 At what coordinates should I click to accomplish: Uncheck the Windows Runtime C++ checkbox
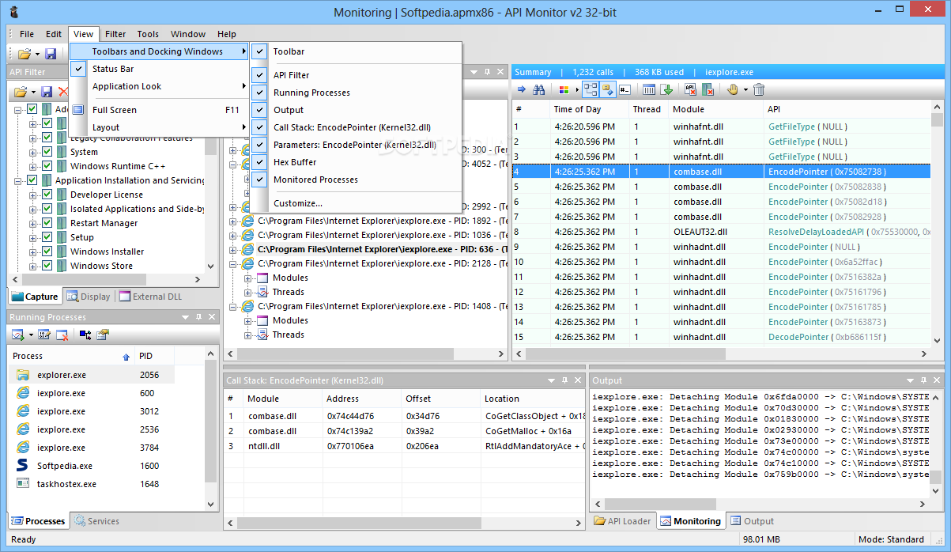tap(47, 166)
